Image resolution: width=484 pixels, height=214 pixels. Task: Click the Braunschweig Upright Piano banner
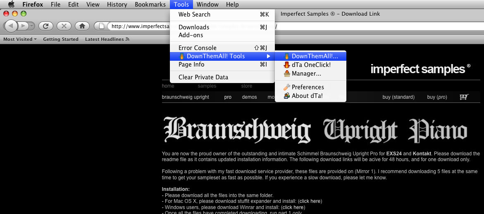tap(315, 129)
